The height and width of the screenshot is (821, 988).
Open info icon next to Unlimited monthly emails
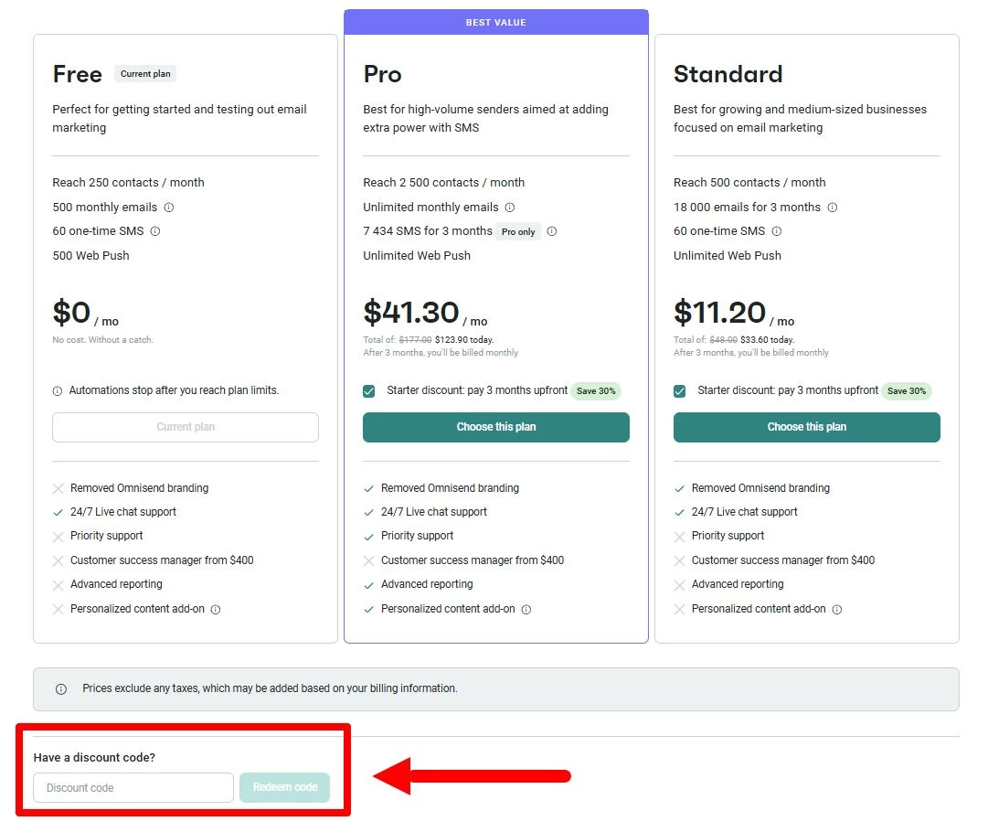click(510, 208)
